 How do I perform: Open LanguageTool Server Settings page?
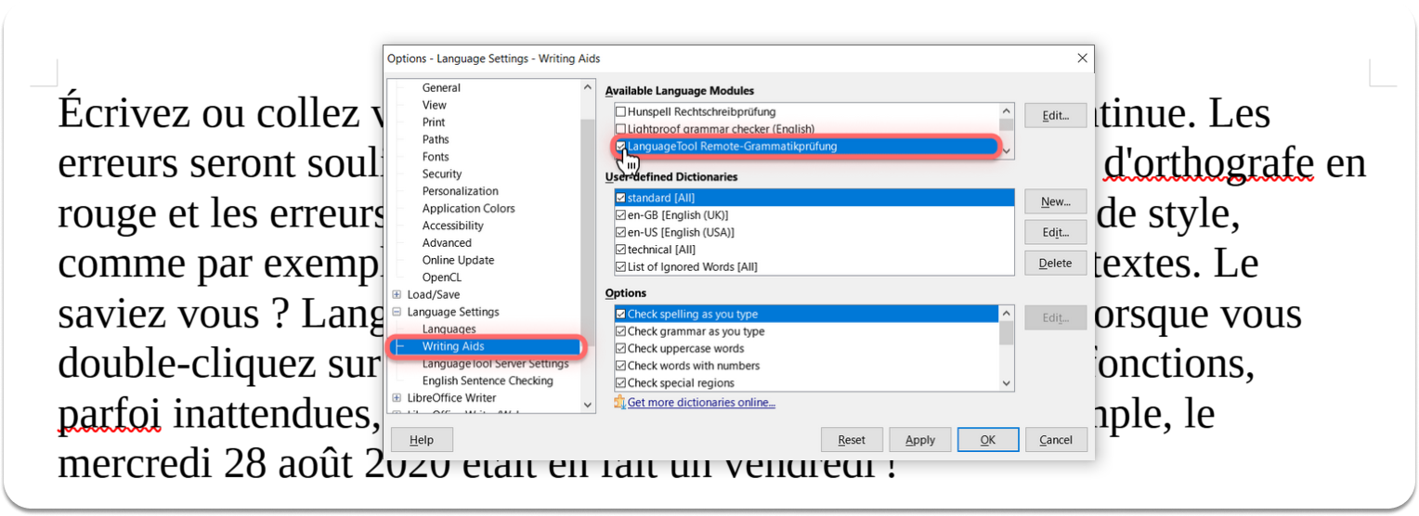pos(495,364)
